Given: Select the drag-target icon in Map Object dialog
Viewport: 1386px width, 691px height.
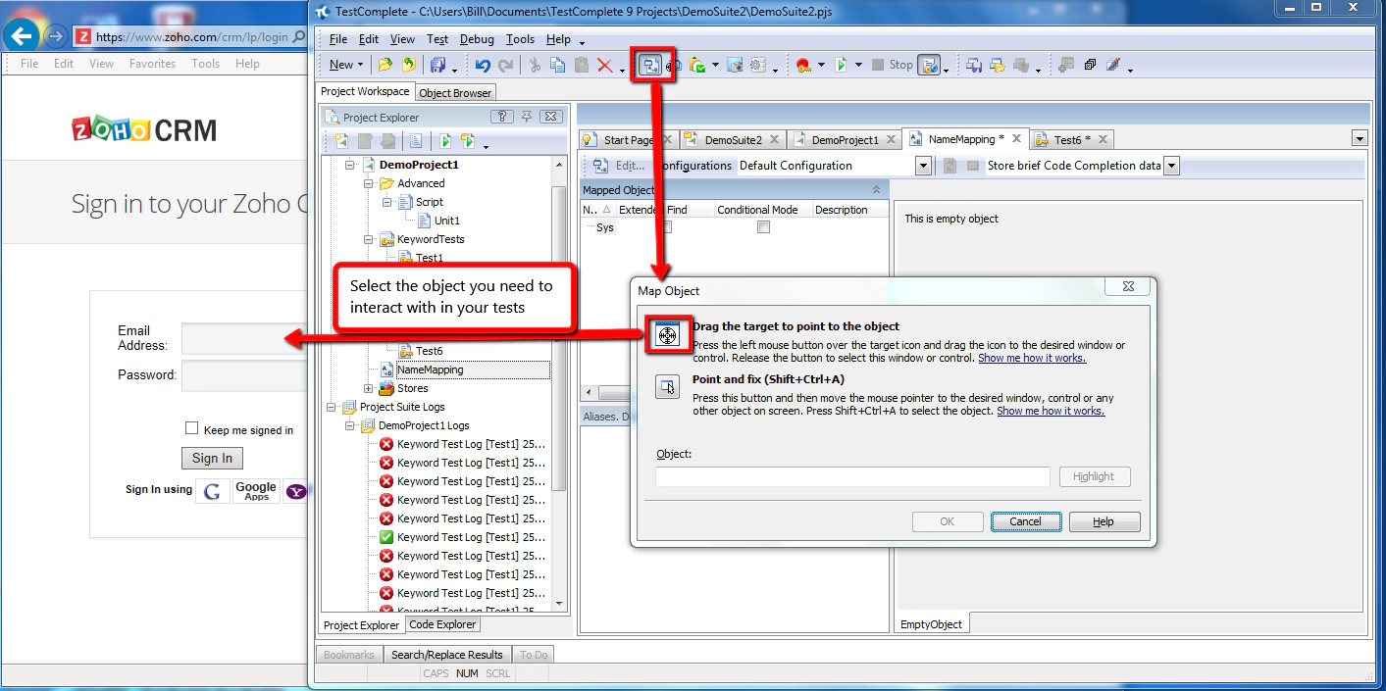Looking at the screenshot, I should 668,333.
